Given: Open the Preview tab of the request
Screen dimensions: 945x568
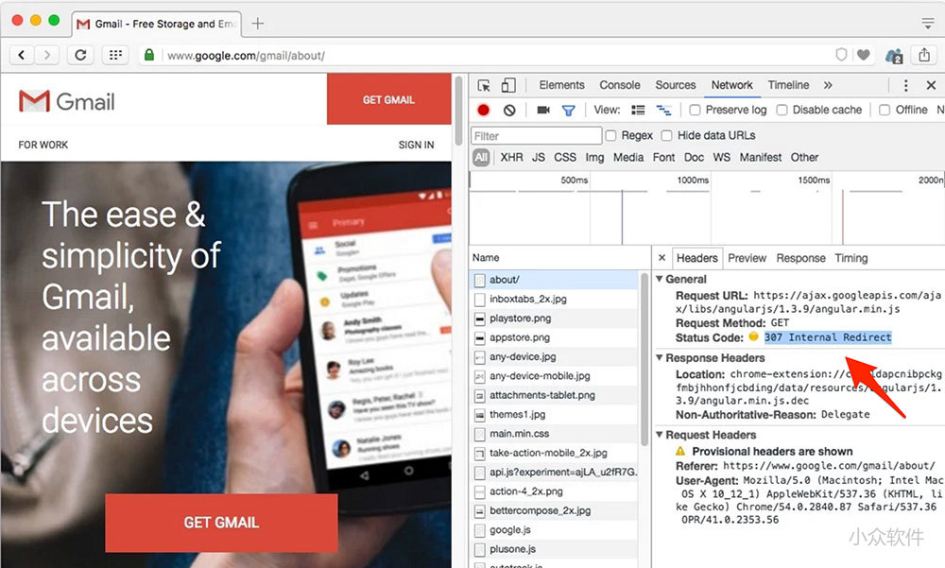Looking at the screenshot, I should pyautogui.click(x=747, y=258).
